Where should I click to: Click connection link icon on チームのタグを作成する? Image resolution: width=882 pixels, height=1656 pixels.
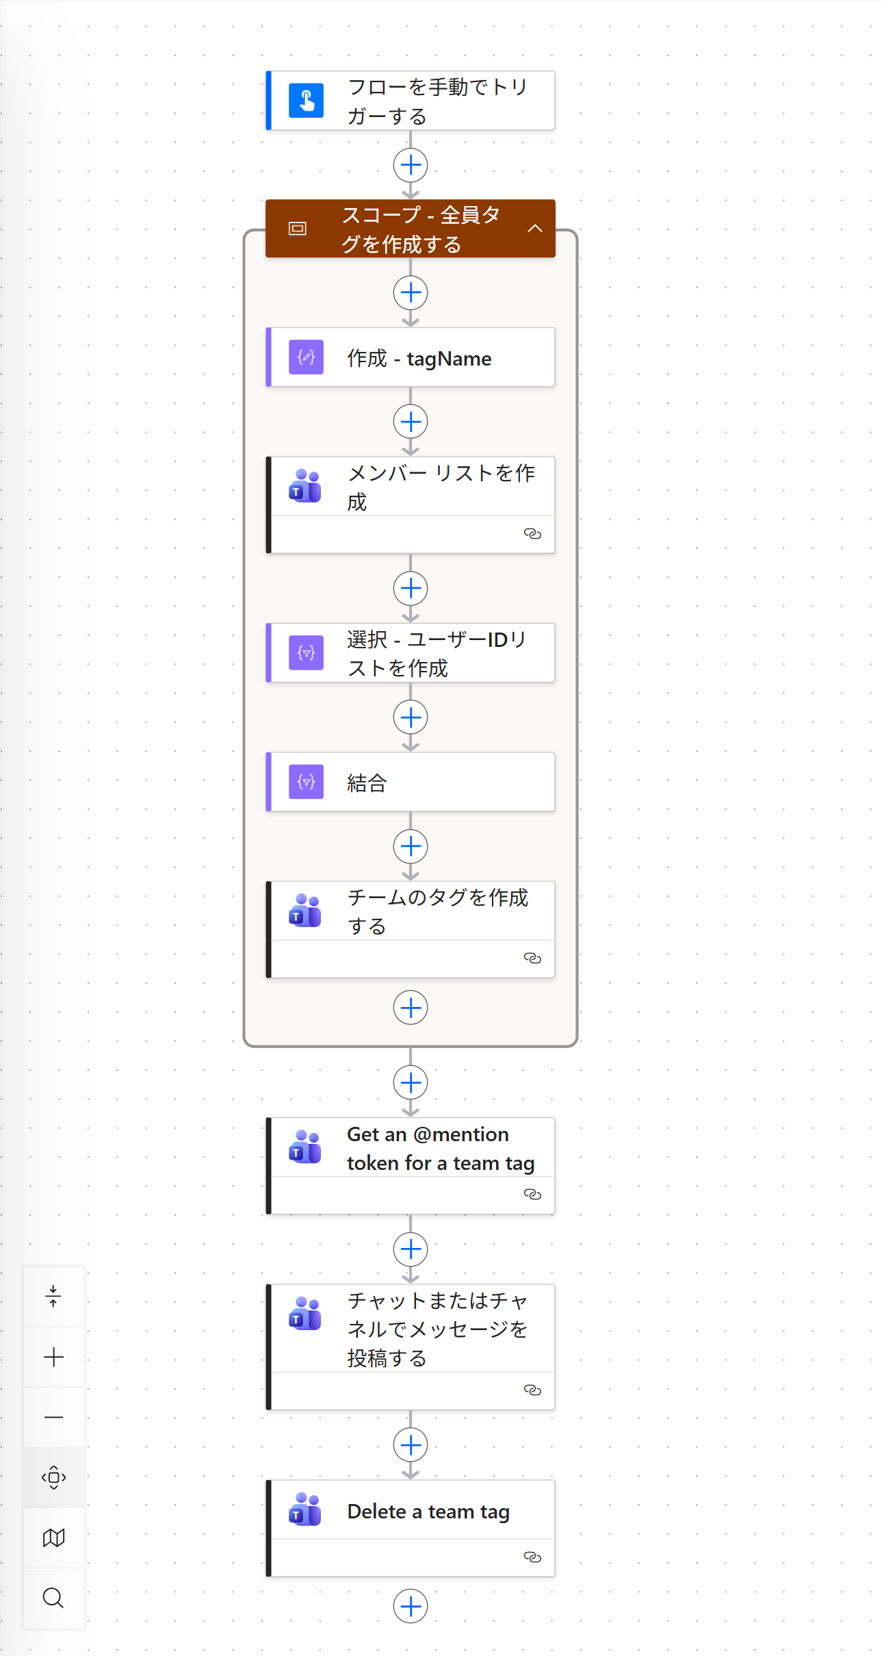532,958
